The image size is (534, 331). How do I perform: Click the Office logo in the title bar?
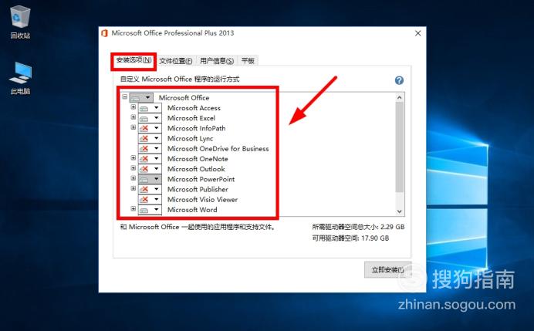pyautogui.click(x=104, y=33)
